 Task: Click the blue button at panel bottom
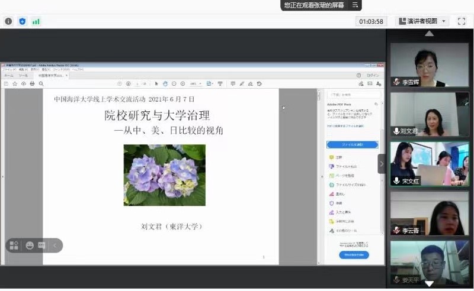(354, 255)
